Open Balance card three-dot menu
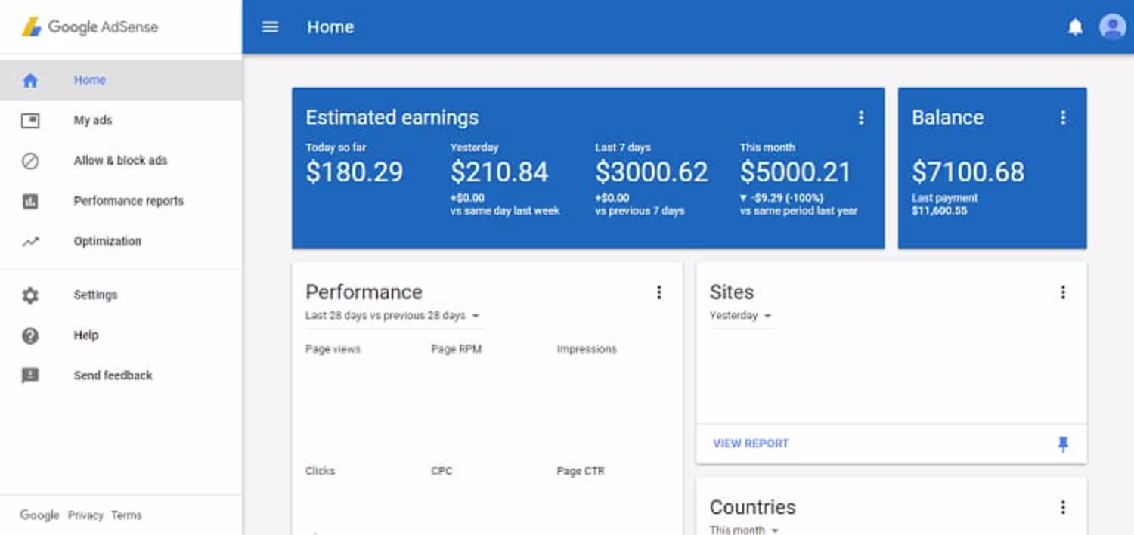The height and width of the screenshot is (535, 1134). click(1063, 118)
